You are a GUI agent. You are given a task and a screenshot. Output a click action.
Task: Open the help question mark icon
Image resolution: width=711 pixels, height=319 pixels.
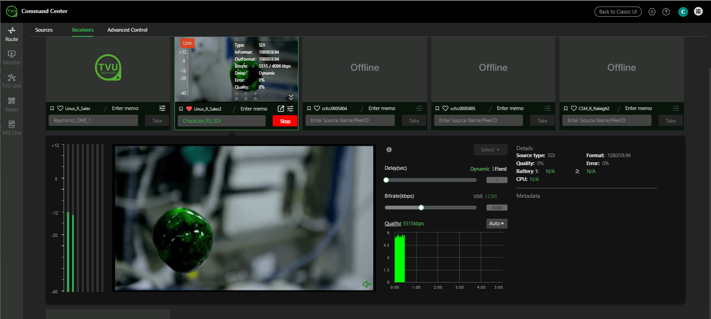point(666,12)
